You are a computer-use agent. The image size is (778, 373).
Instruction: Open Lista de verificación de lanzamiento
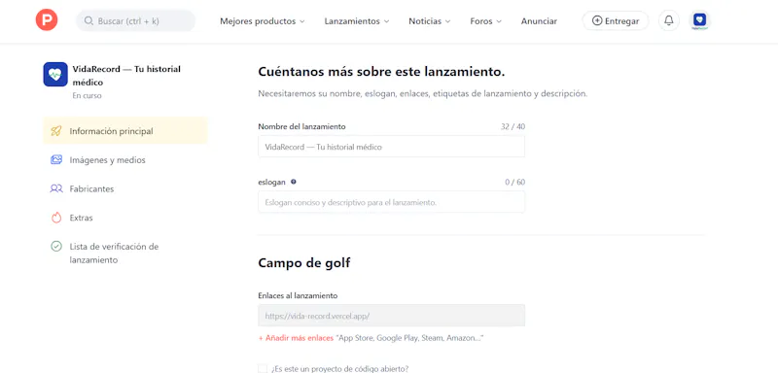click(x=125, y=254)
